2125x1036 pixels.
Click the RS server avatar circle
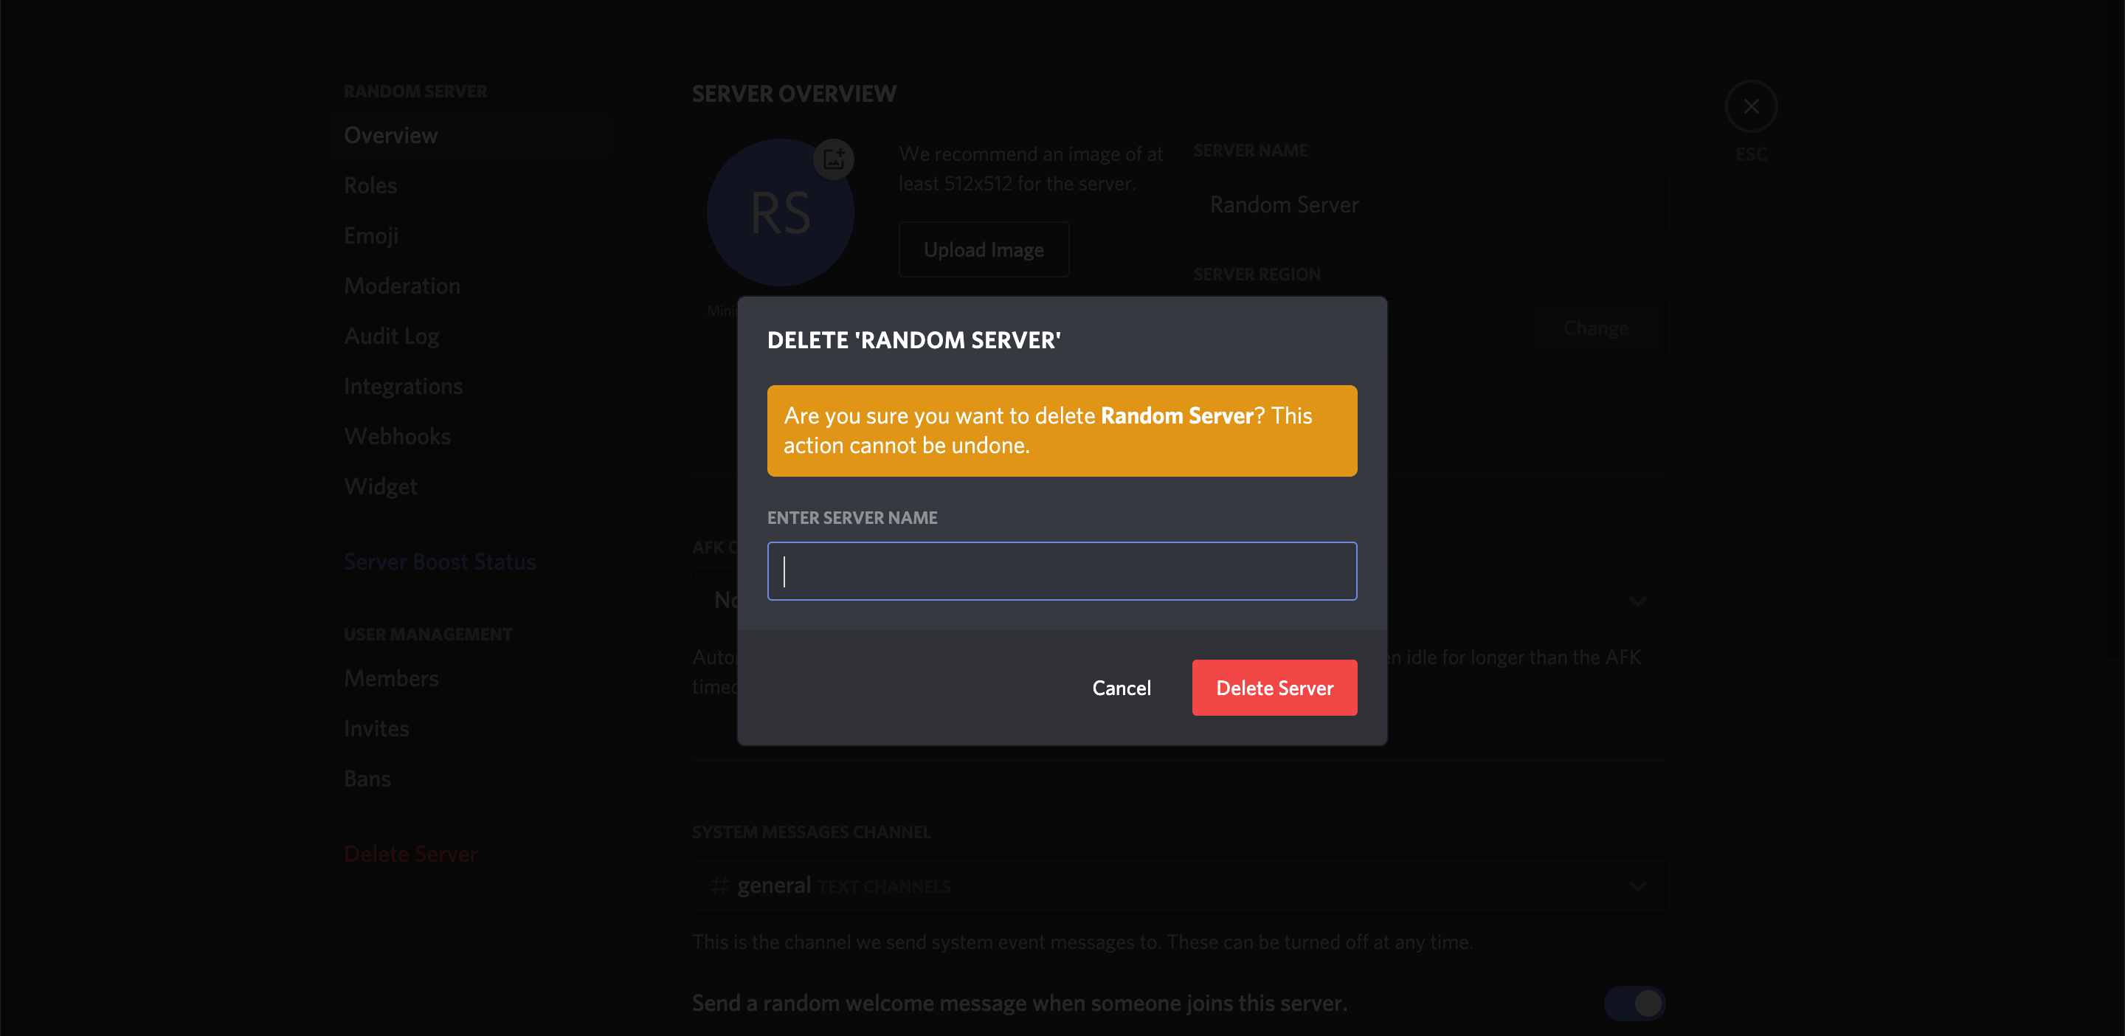780,214
